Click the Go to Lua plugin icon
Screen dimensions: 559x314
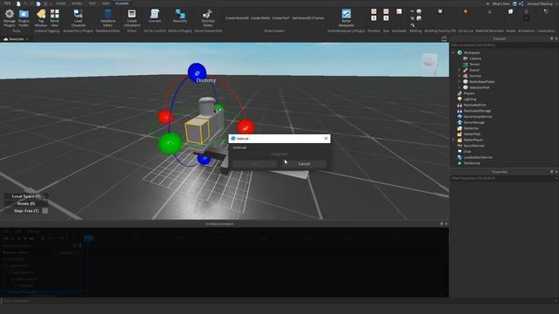coord(466,11)
